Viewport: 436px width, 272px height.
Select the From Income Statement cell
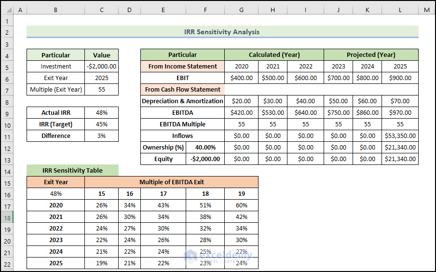[182, 67]
